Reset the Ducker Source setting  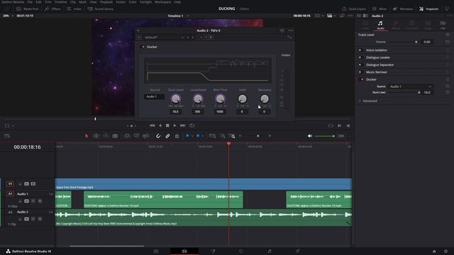click(x=448, y=86)
